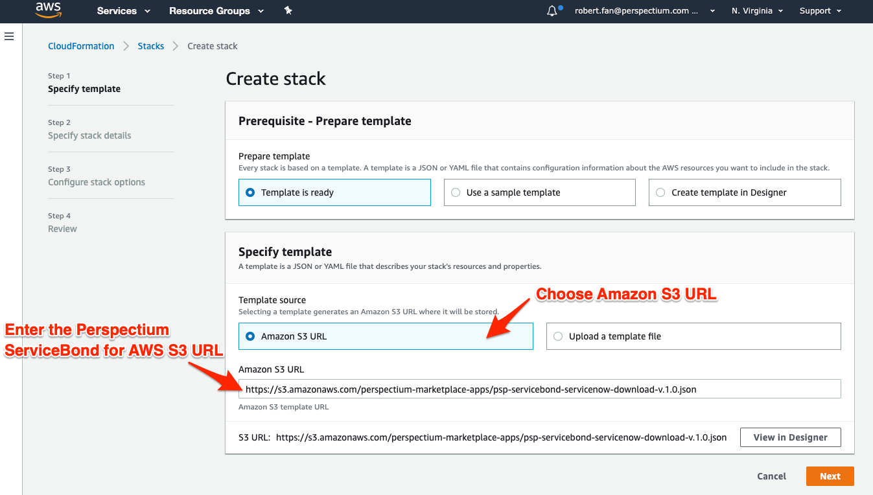The height and width of the screenshot is (495, 873).
Task: Select 'Amazon S3 URL' template source
Action: [386, 336]
